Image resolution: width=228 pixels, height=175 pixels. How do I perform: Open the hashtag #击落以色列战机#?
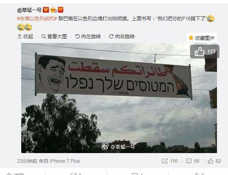[x=37, y=19]
